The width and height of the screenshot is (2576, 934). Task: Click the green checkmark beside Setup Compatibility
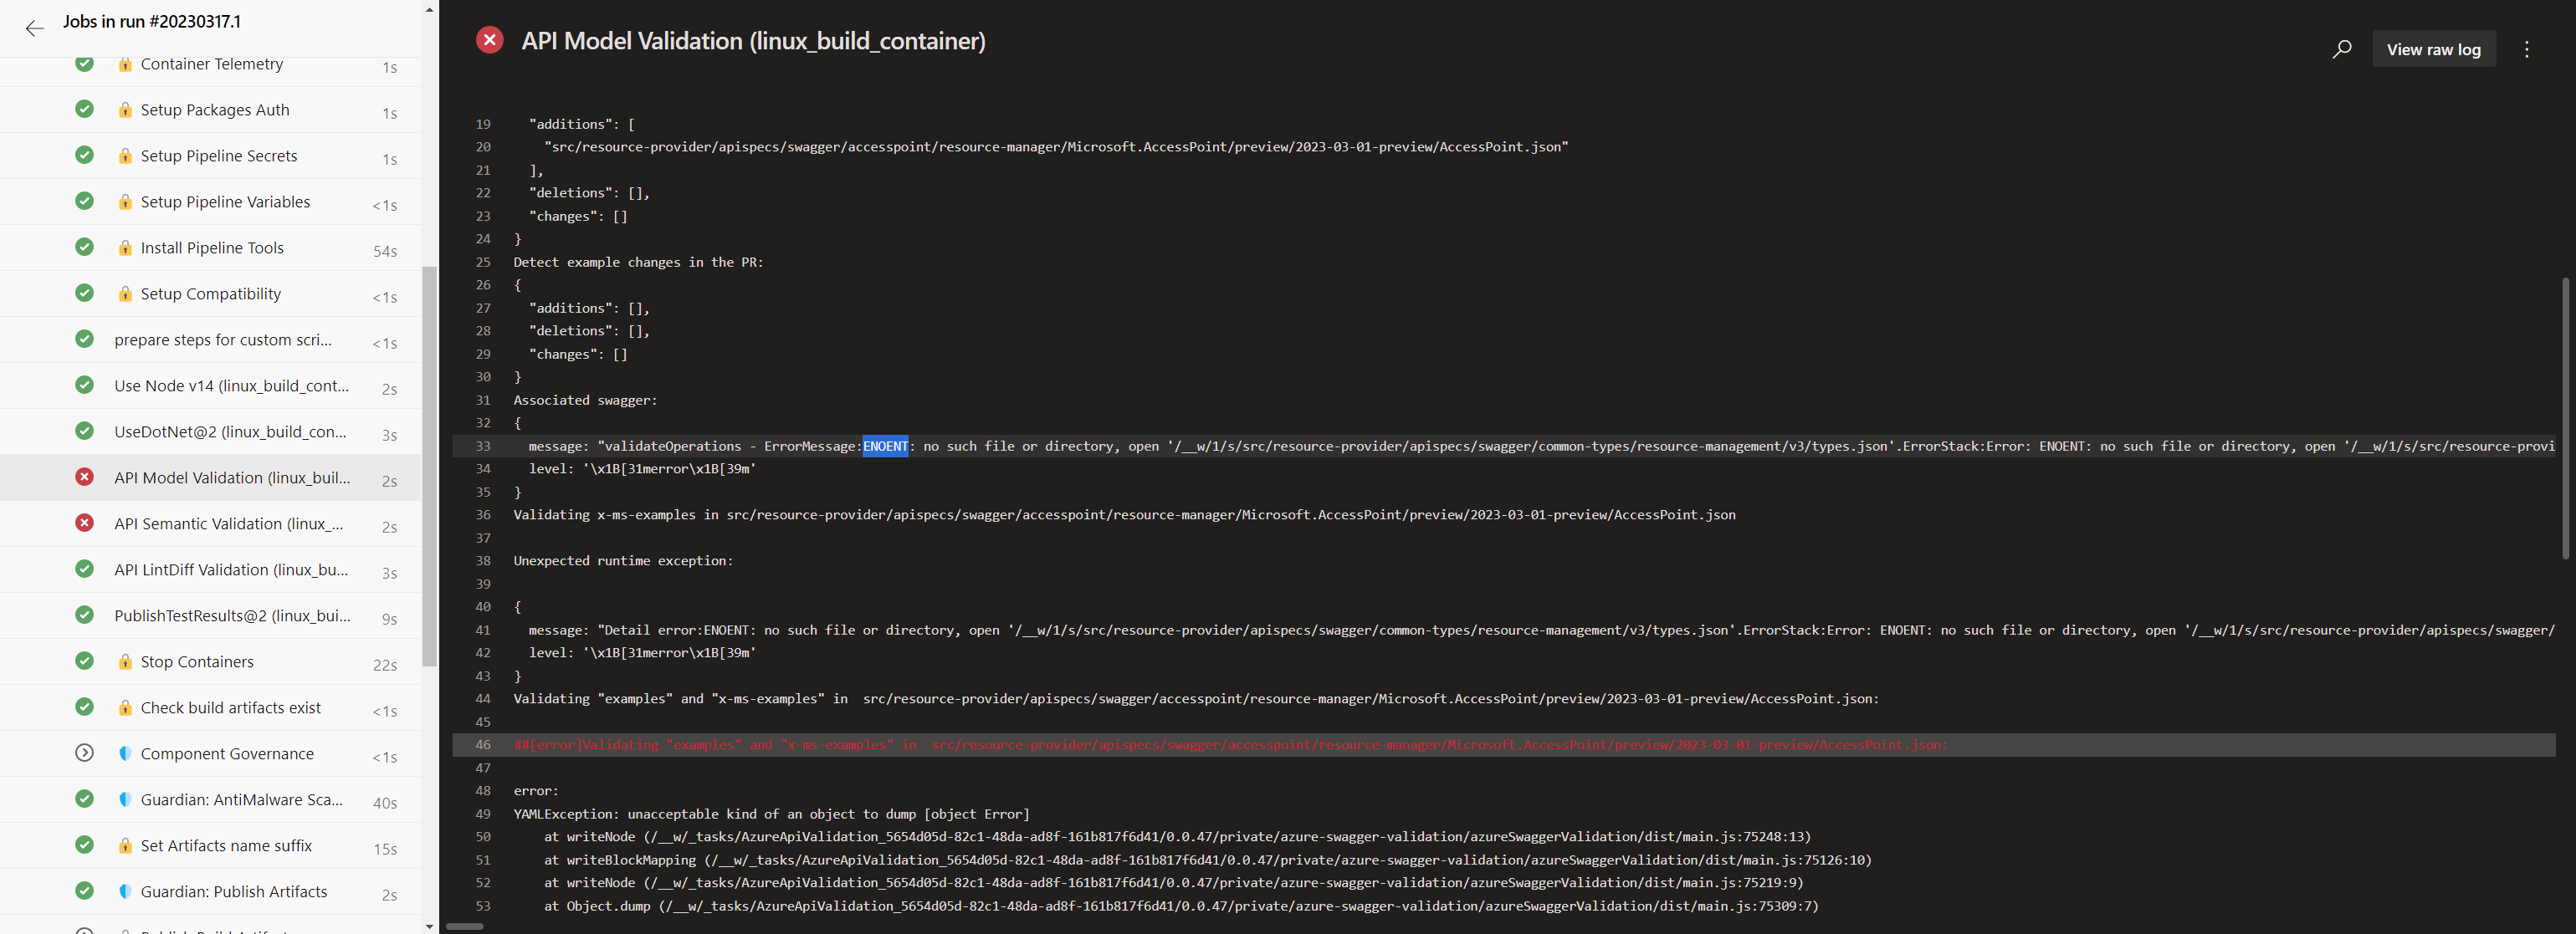84,293
